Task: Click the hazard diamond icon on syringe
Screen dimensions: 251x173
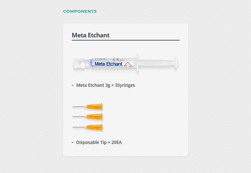Action: pos(128,64)
